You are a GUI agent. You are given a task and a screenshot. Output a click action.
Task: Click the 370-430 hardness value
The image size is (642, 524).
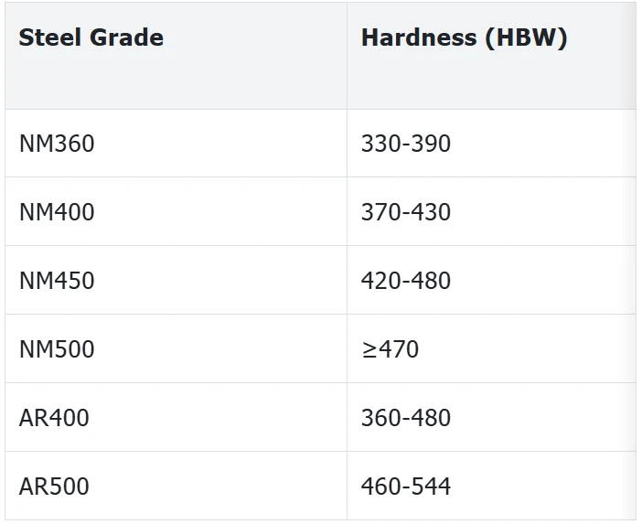coord(406,212)
